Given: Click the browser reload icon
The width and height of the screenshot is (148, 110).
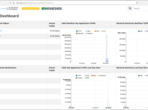Looking at the screenshot, I should coord(11,3).
